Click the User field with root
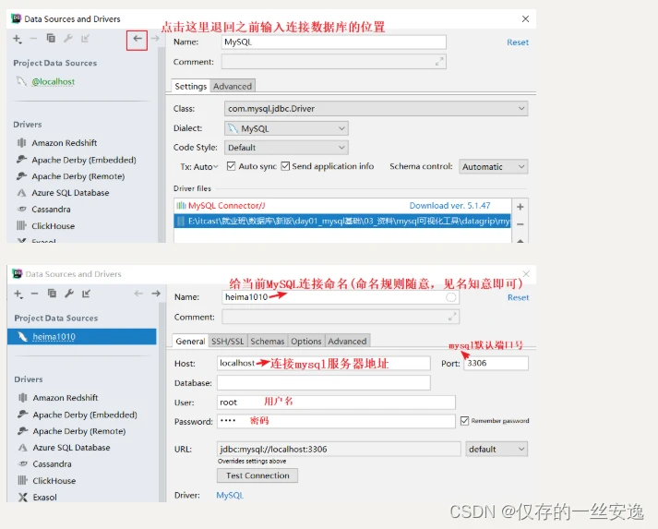The height and width of the screenshot is (529, 658). click(336, 403)
